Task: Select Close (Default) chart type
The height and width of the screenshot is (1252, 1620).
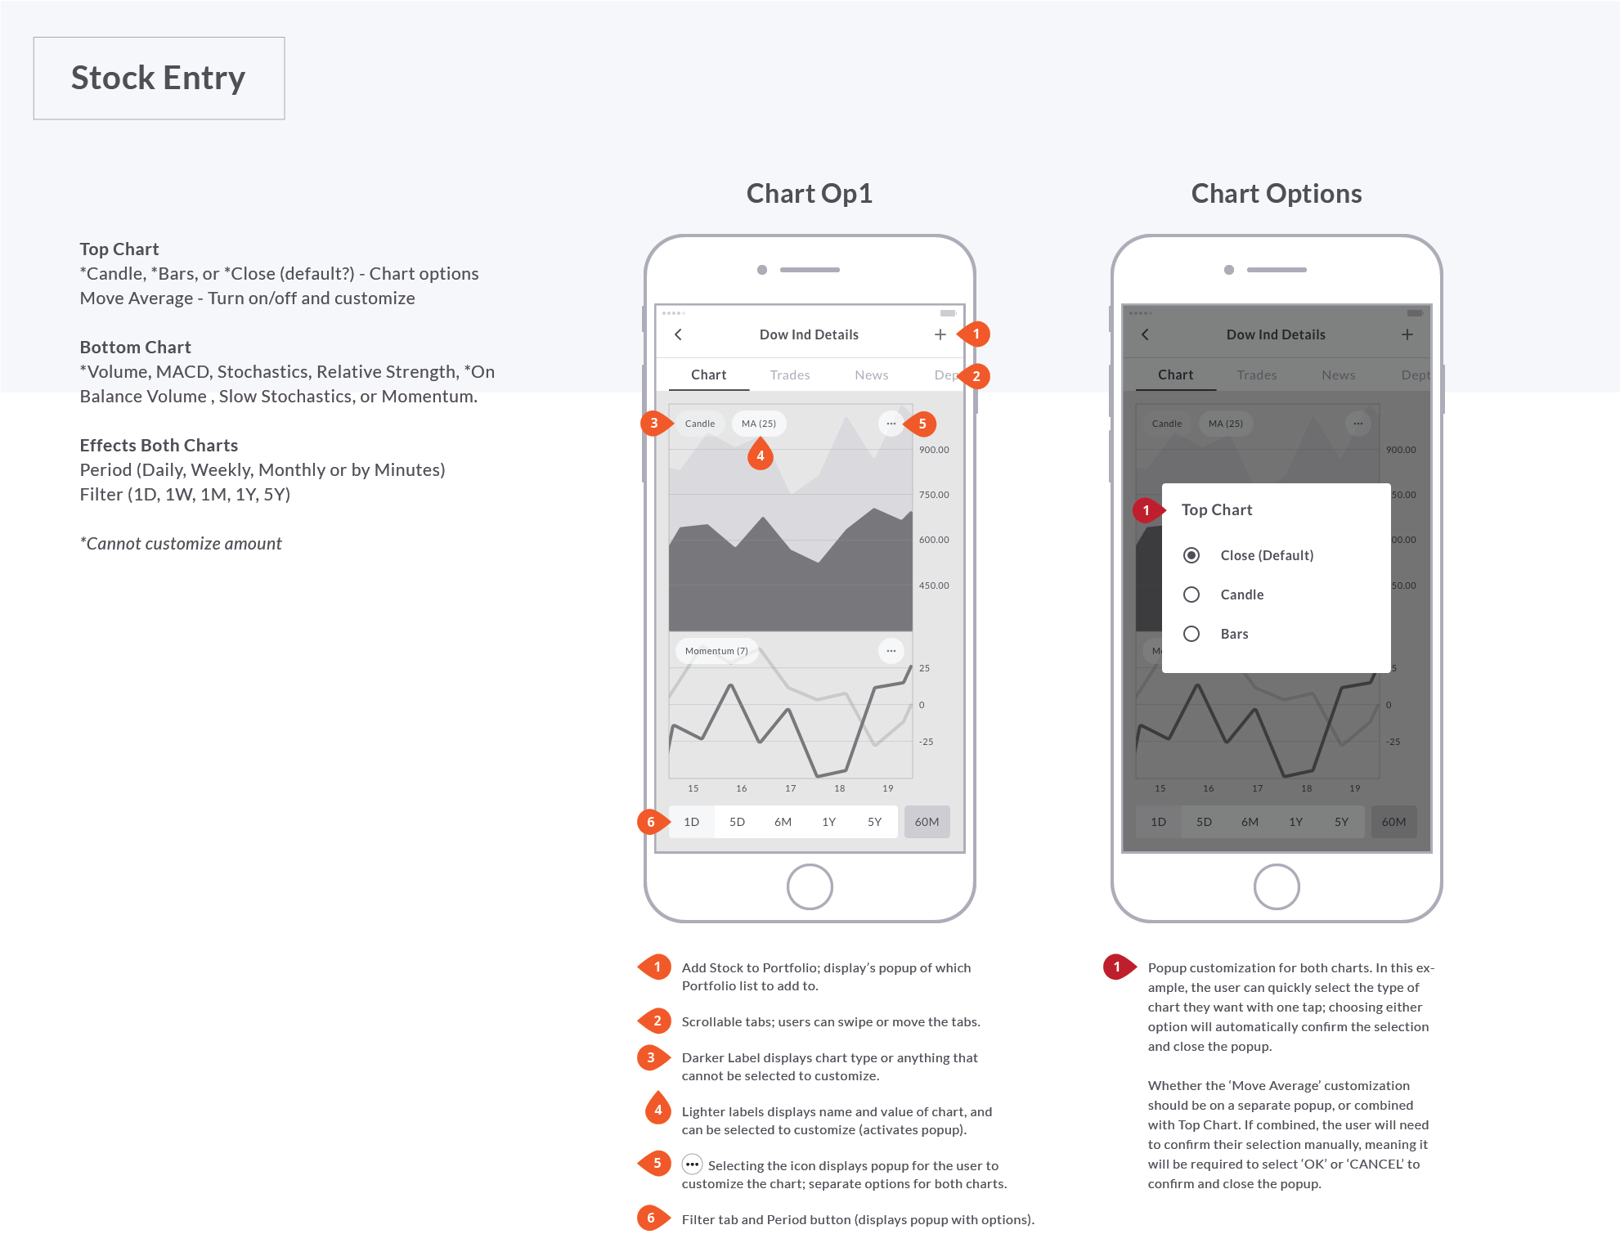Action: coord(1191,554)
